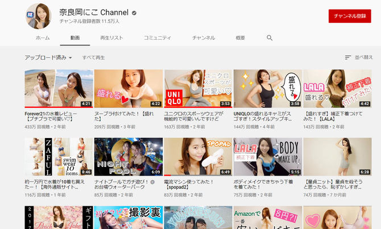381x229 pixels.
Task: Click the text 74万 回視聴・7 か月前
Action: point(325,195)
